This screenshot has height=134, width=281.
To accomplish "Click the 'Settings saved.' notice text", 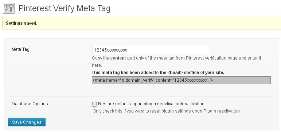I will pyautogui.click(x=22, y=23).
